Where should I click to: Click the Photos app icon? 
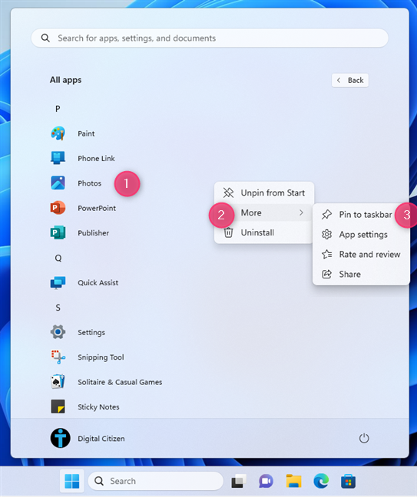coord(58,183)
